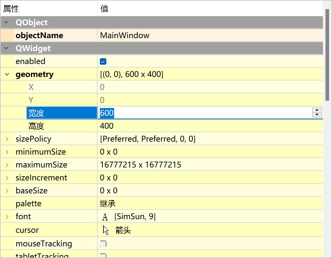Click the width spinbox down arrow

[317, 115]
